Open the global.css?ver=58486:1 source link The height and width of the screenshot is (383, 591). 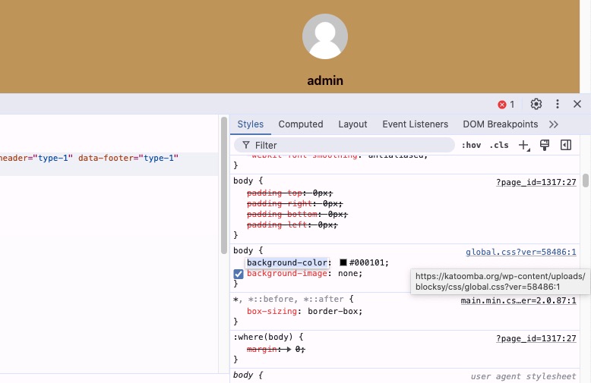[x=521, y=252]
